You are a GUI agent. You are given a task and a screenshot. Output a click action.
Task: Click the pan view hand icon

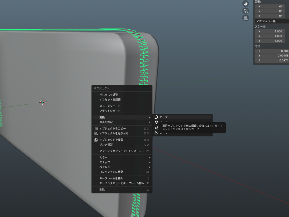246,3
